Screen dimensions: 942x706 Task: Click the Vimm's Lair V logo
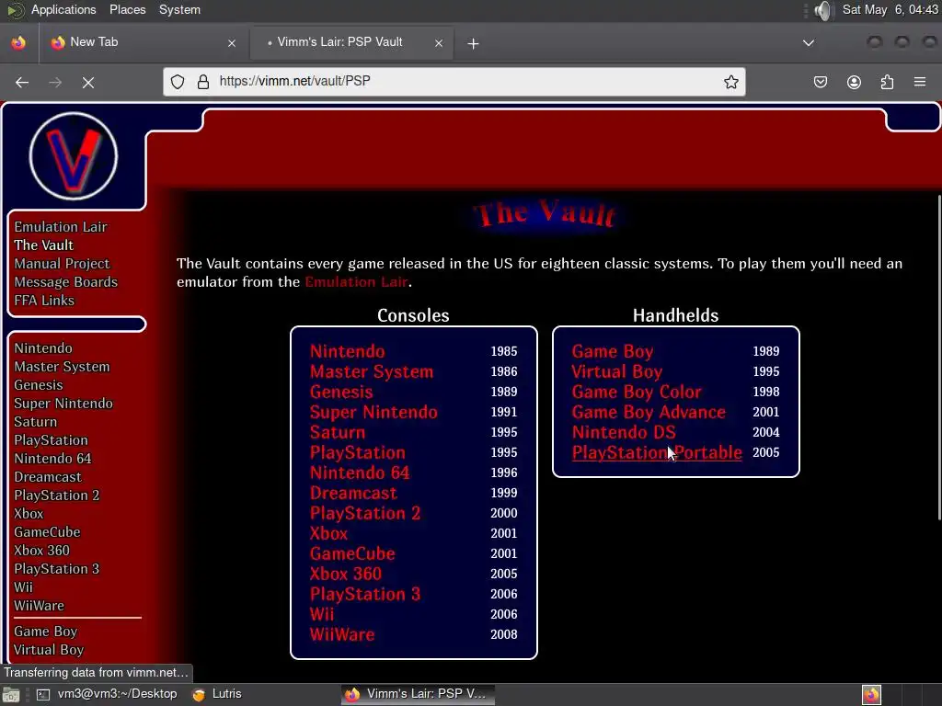point(74,156)
